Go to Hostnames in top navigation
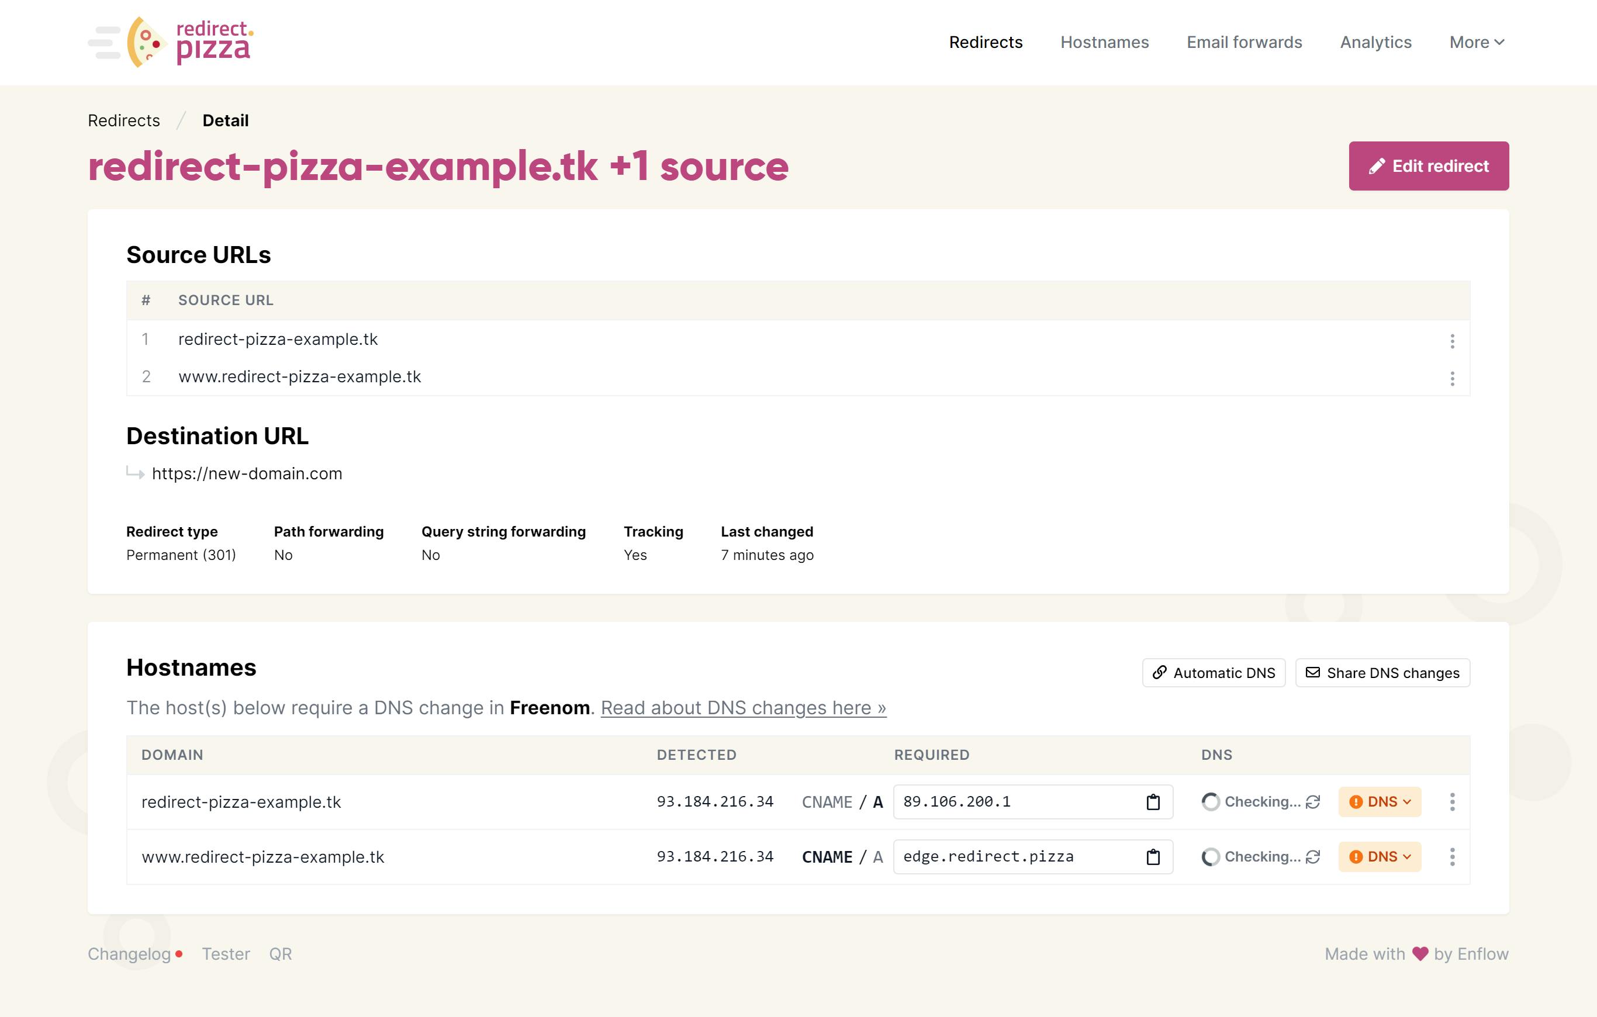The height and width of the screenshot is (1017, 1597). click(x=1104, y=43)
